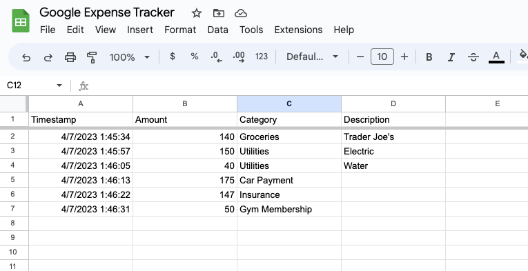Select the amount cell 175

185,180
